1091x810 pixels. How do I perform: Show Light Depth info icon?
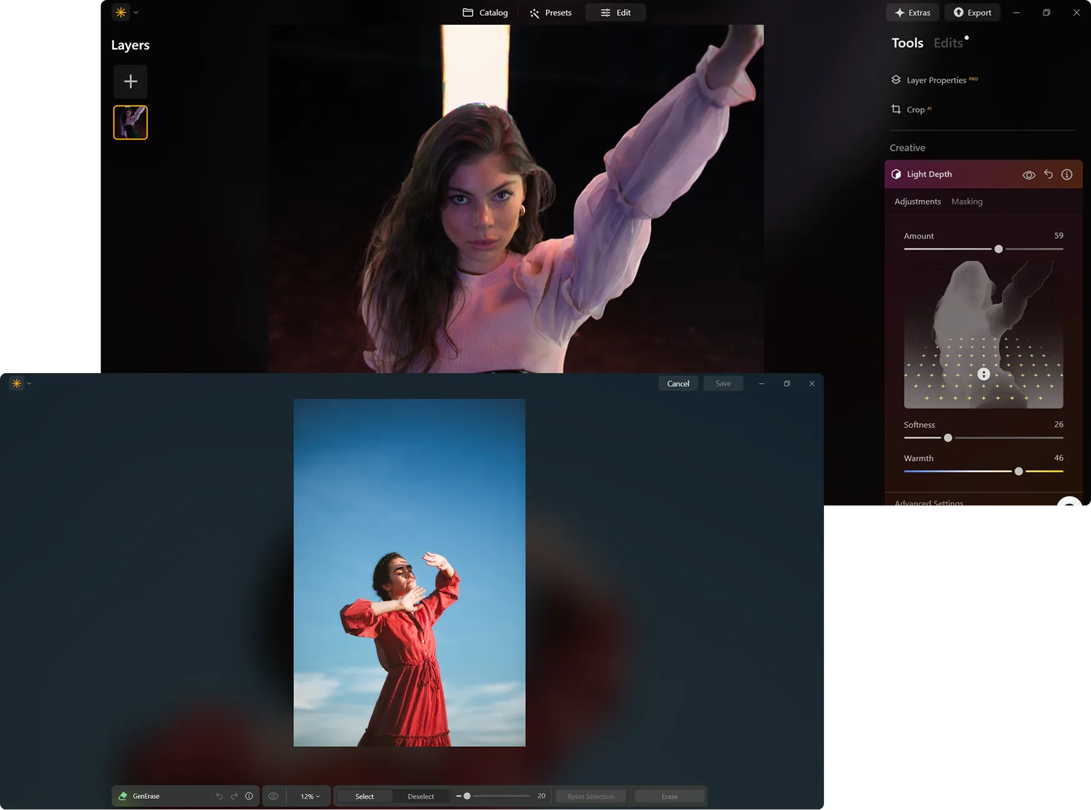coord(1067,174)
